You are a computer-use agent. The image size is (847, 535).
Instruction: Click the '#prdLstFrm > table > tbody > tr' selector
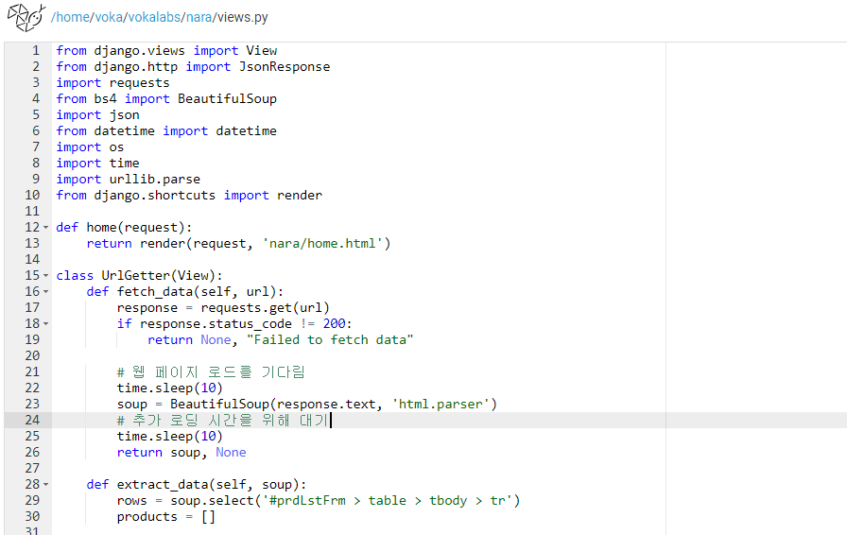tap(387, 501)
